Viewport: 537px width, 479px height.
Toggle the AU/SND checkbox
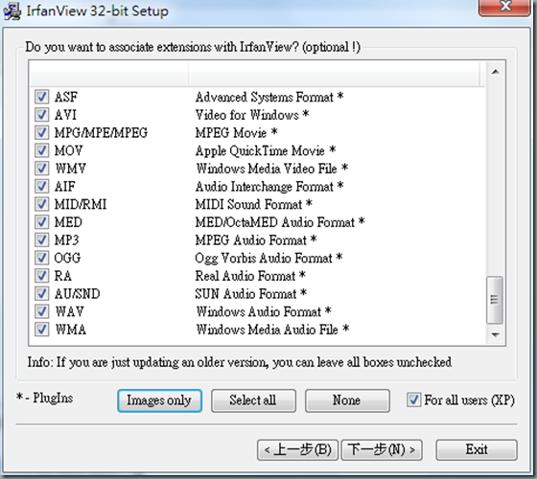(x=41, y=293)
